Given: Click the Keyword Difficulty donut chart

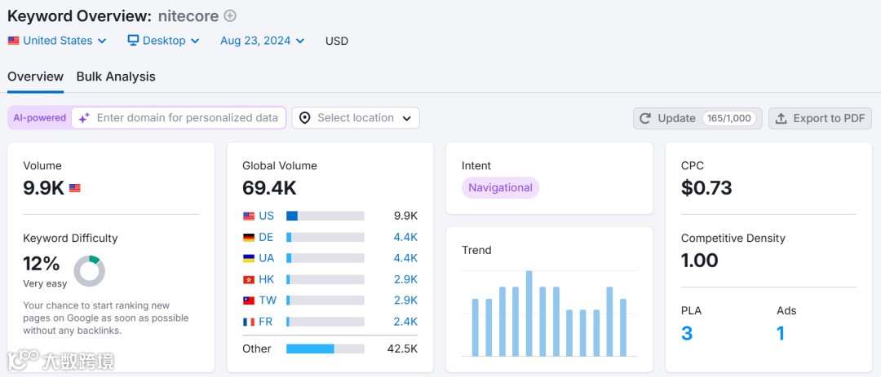Looking at the screenshot, I should coord(89,271).
